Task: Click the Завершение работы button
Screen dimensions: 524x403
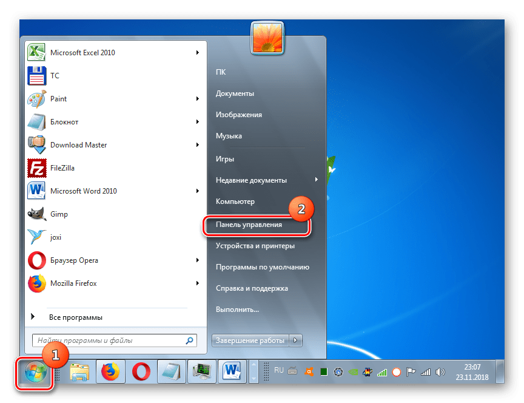Action: 250,340
